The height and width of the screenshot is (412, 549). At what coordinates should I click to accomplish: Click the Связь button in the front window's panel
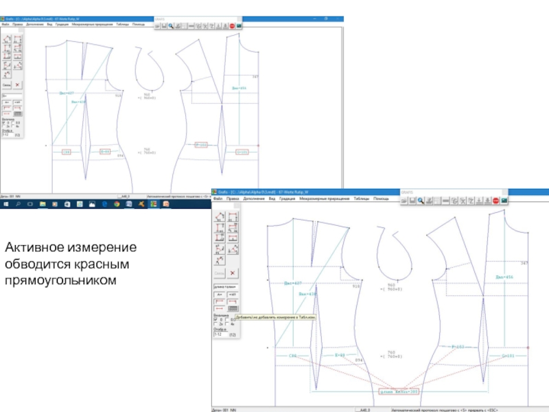click(219, 273)
